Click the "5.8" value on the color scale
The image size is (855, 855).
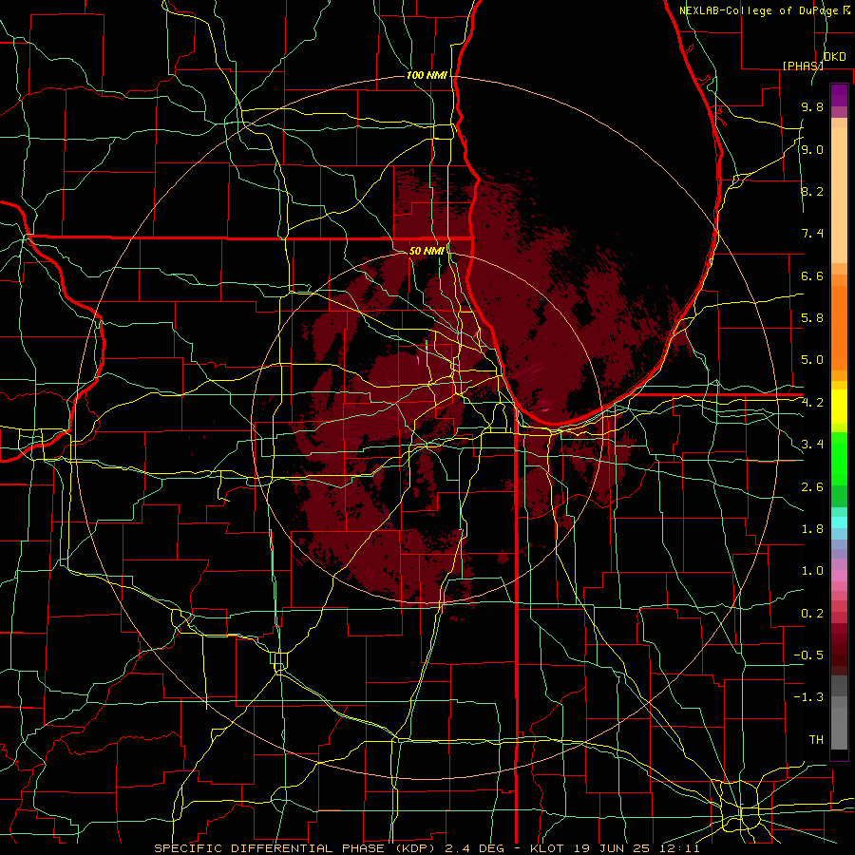tap(812, 318)
